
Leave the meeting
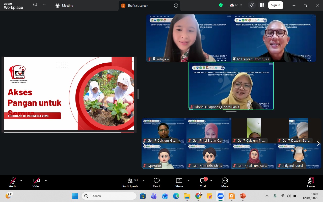311,183
